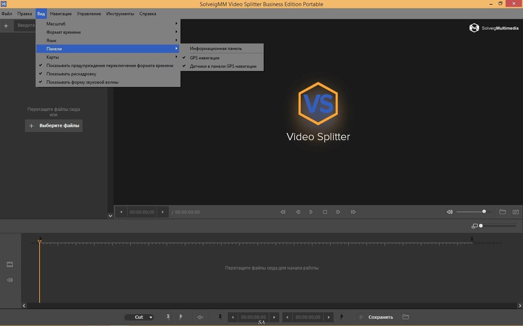Adjust the player volume slider
Viewport: 523px width, 326px height.
click(474, 212)
